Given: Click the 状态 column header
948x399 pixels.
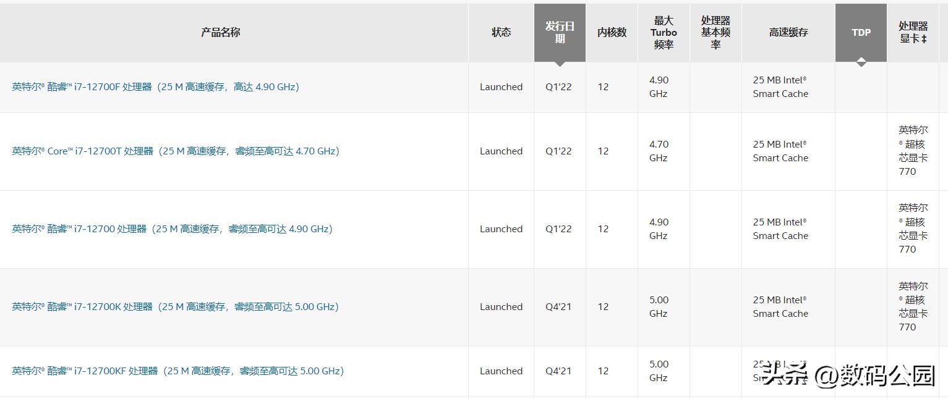Looking at the screenshot, I should pos(501,32).
